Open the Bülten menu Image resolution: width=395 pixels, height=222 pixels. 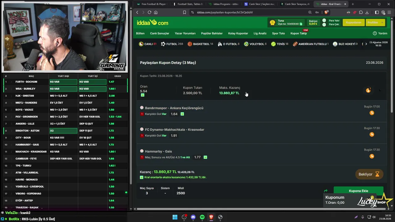(140, 33)
